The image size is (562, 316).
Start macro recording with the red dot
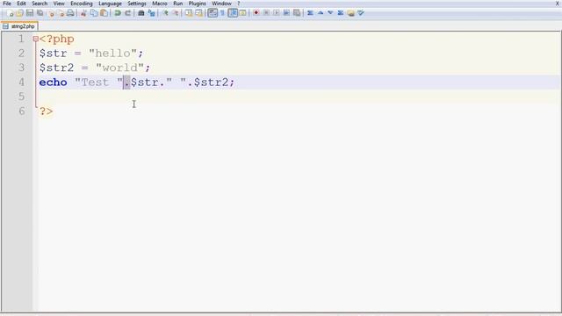coord(256,13)
